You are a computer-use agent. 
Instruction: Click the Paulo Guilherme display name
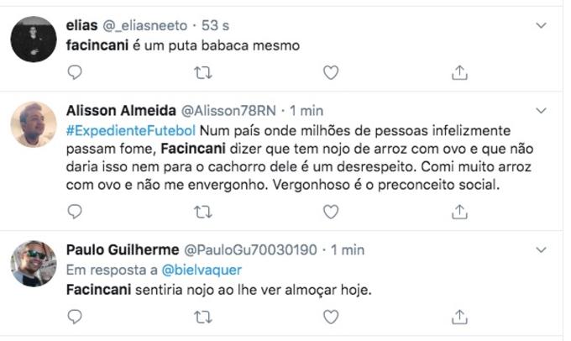[120, 249]
